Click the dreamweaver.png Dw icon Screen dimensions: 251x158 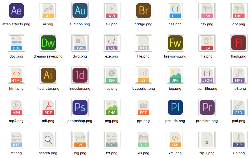tap(48, 43)
